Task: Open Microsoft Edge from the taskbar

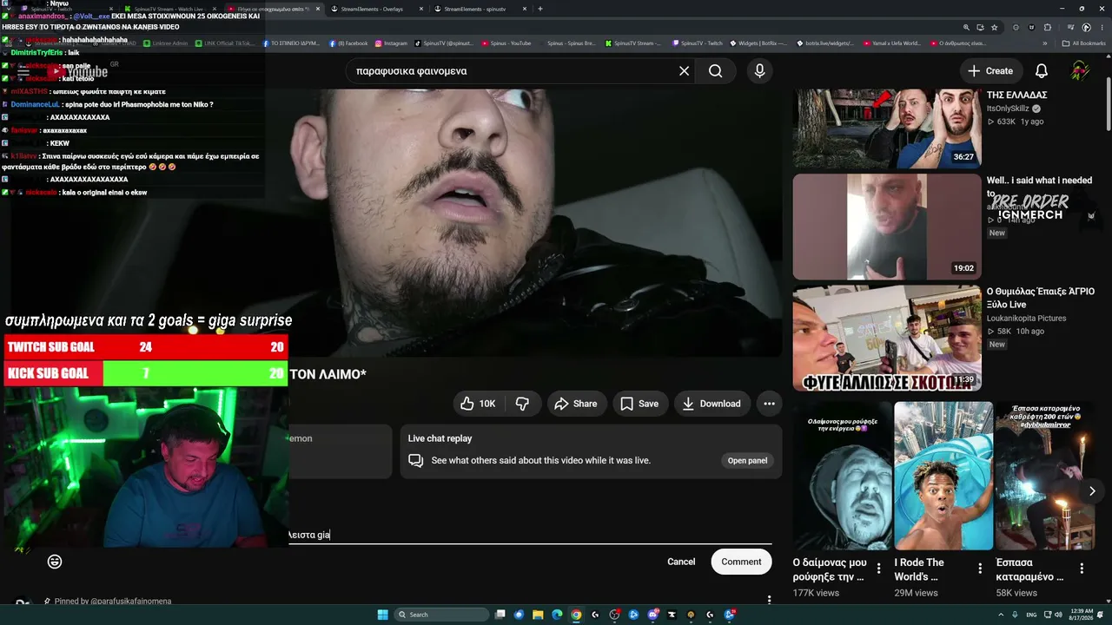Action: tap(557, 615)
